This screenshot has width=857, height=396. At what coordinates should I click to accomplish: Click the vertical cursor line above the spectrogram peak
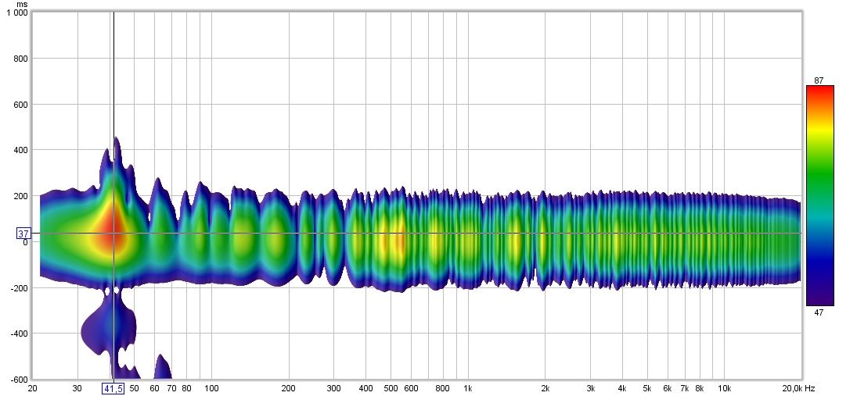[x=113, y=73]
